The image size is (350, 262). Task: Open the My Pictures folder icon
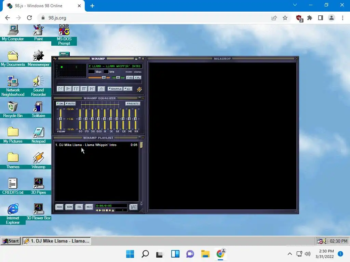[13, 135]
